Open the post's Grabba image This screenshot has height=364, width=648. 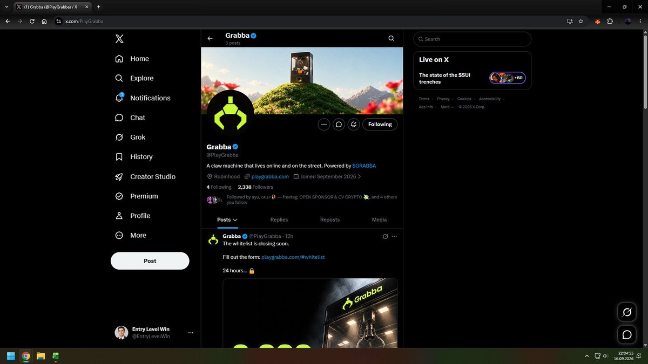click(x=310, y=313)
